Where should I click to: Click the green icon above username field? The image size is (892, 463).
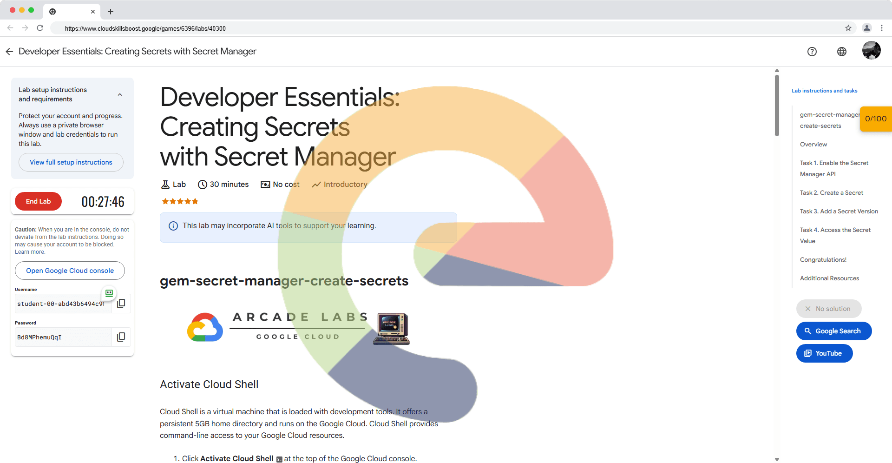coord(109,293)
